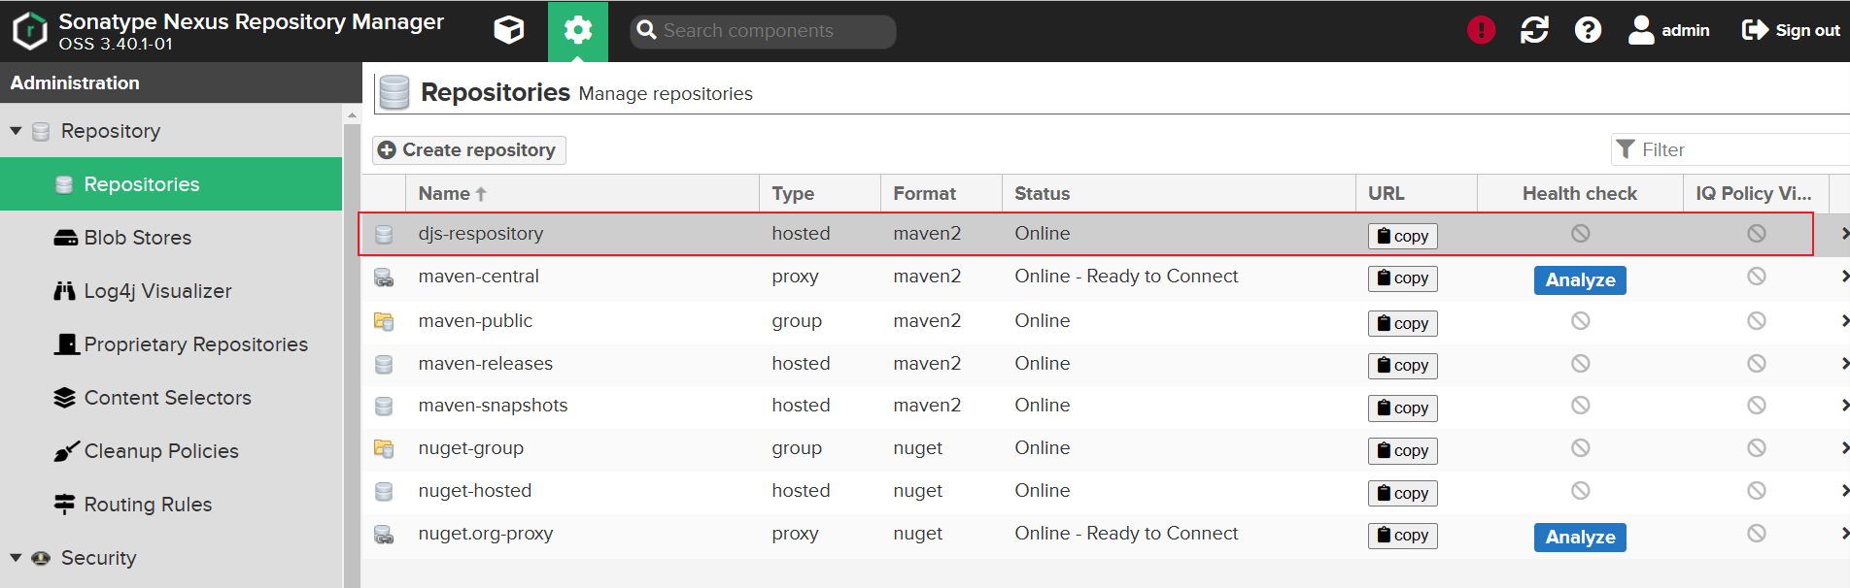This screenshot has width=1850, height=588.
Task: Click the maven-releases hosted database icon
Action: coord(384,365)
